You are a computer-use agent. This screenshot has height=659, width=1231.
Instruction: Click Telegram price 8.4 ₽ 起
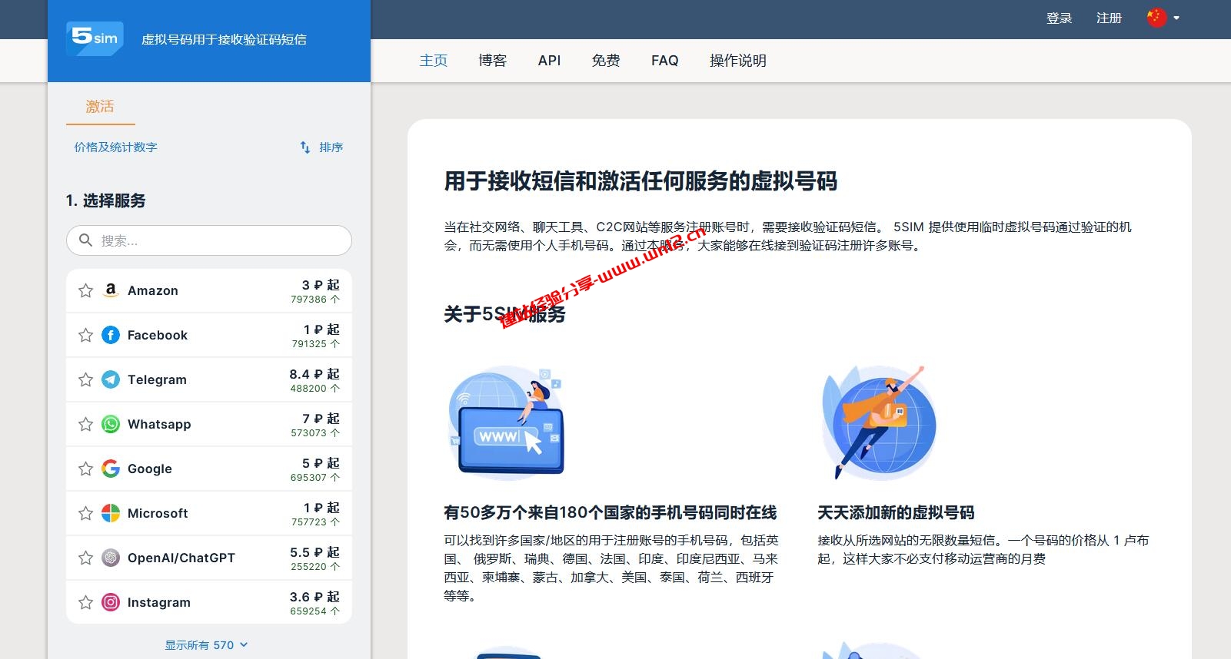[314, 374]
